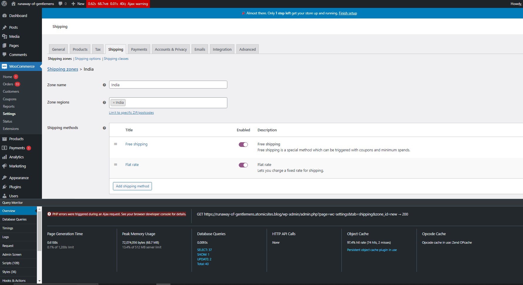The image size is (523, 285).
Task: Open WooCommerce Extensions submenu item
Action: click(x=11, y=129)
